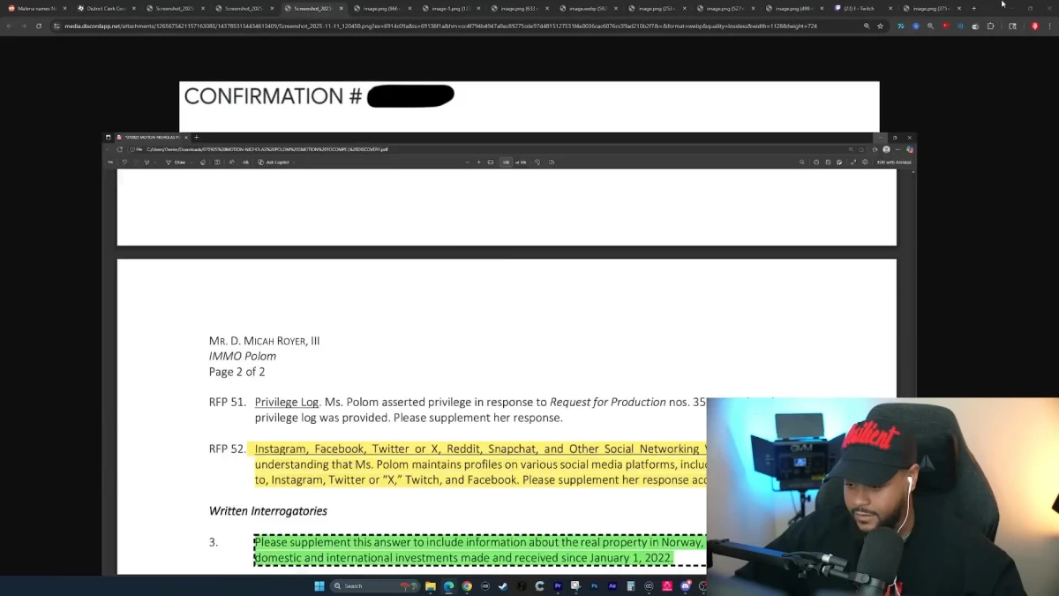Open find-in-document with the magnifier icon
The height and width of the screenshot is (596, 1059).
801,162
